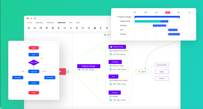Open the View tab
Image resolution: width=203 pixels, height=109 pixels.
[71, 23]
